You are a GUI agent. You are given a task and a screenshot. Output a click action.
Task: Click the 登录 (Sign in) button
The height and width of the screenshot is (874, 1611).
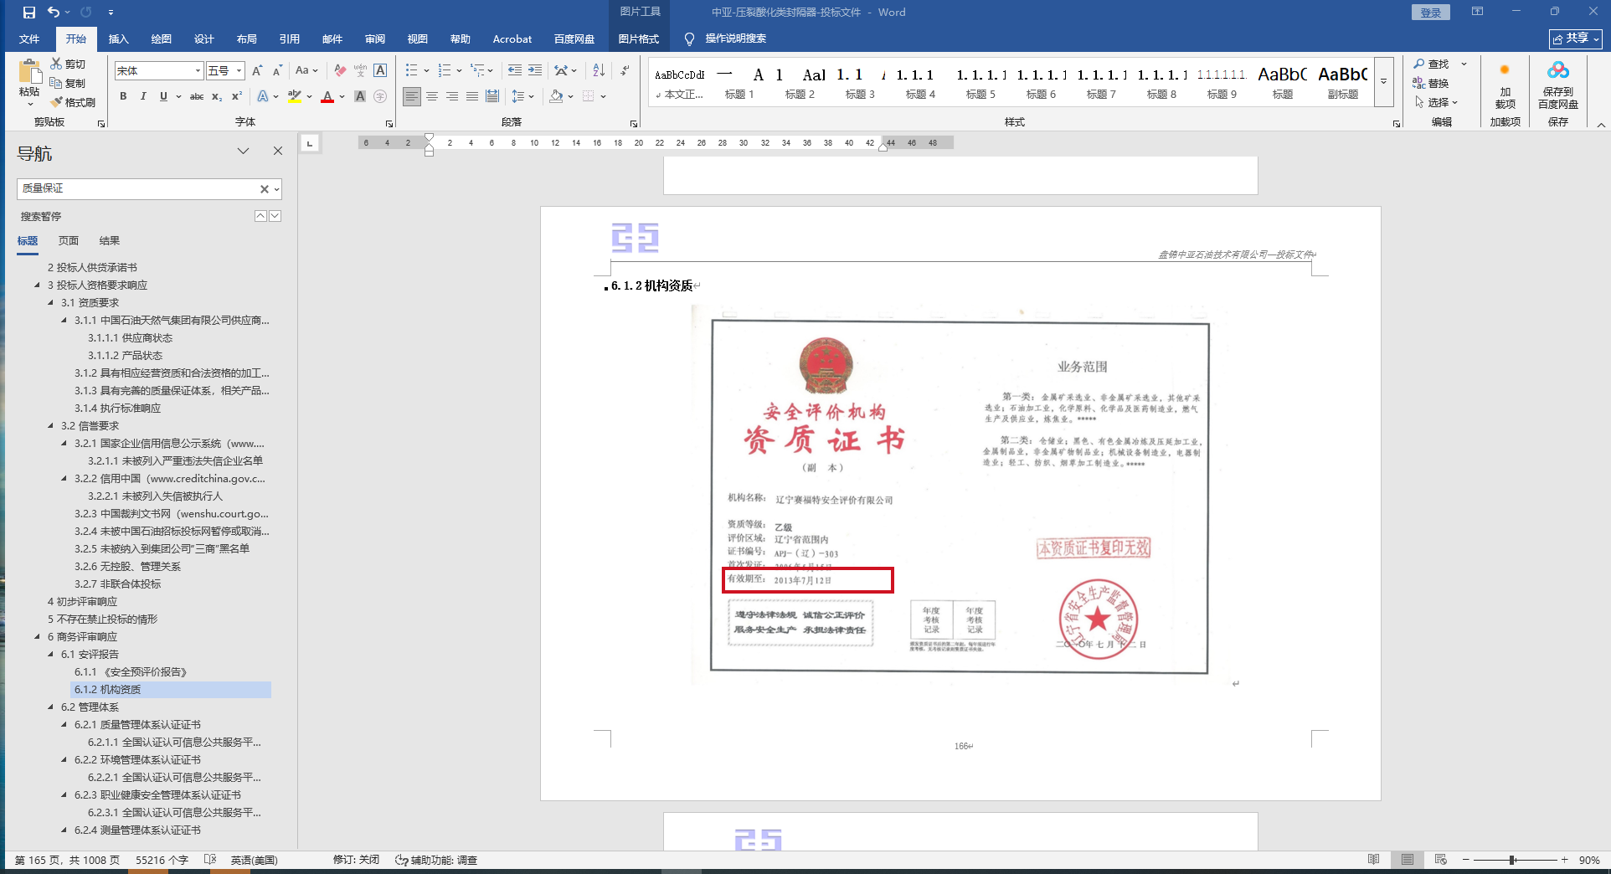(x=1430, y=13)
